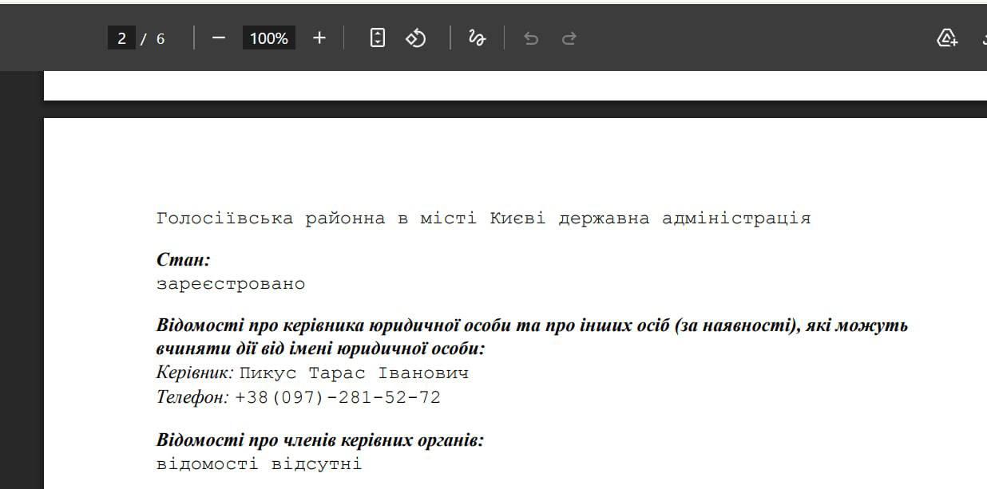The width and height of the screenshot is (987, 489).
Task: Click the Голосіївська районна administration line
Action: (x=483, y=219)
